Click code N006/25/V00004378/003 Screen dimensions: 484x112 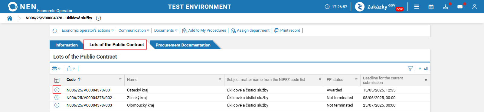tap(89, 105)
